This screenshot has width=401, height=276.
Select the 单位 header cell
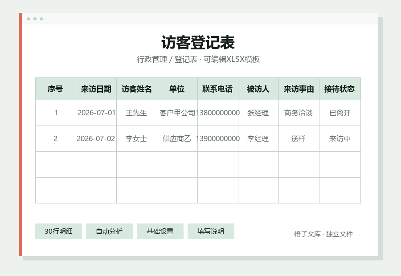[x=177, y=89]
